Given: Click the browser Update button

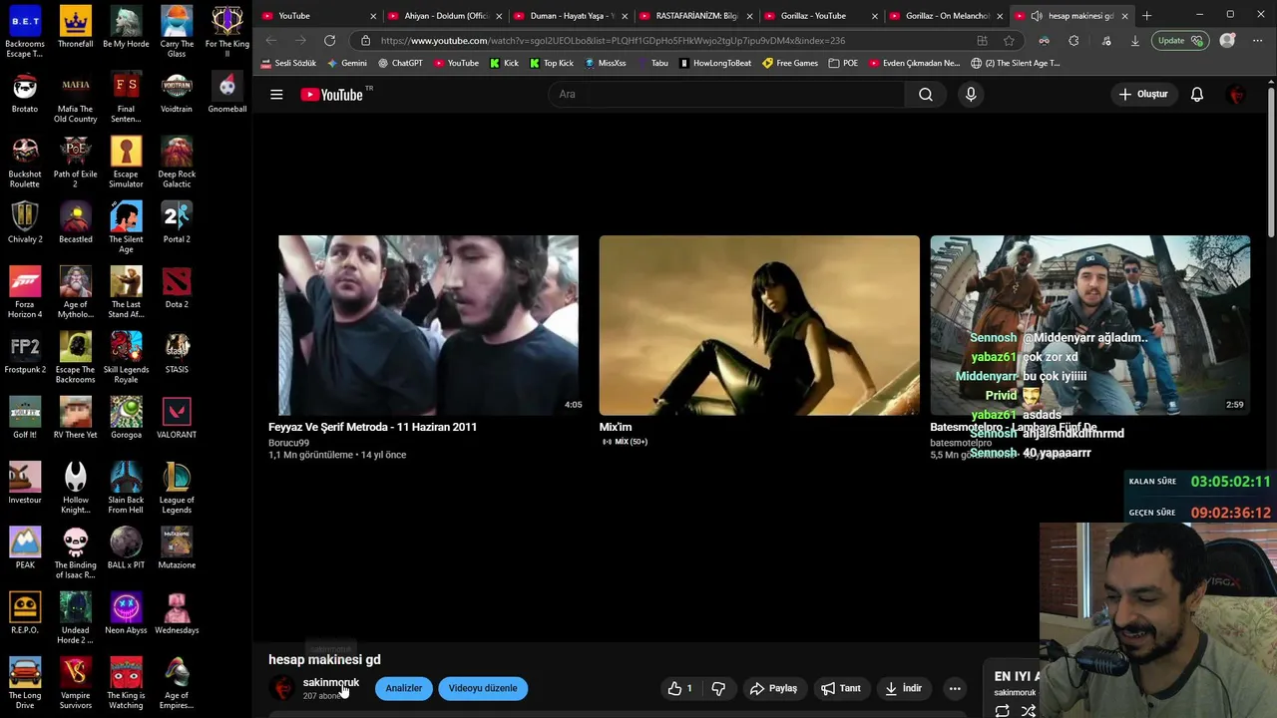Looking at the screenshot, I should pos(1178,41).
